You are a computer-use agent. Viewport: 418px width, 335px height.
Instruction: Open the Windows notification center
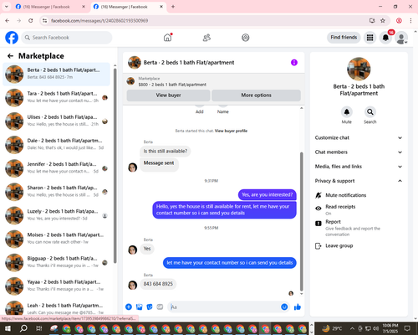(x=407, y=328)
